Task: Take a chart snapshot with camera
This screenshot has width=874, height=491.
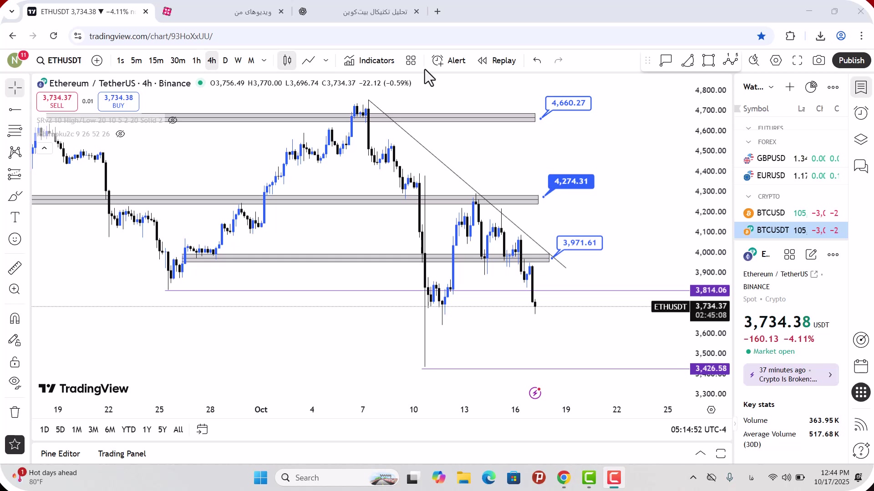Action: [x=819, y=60]
